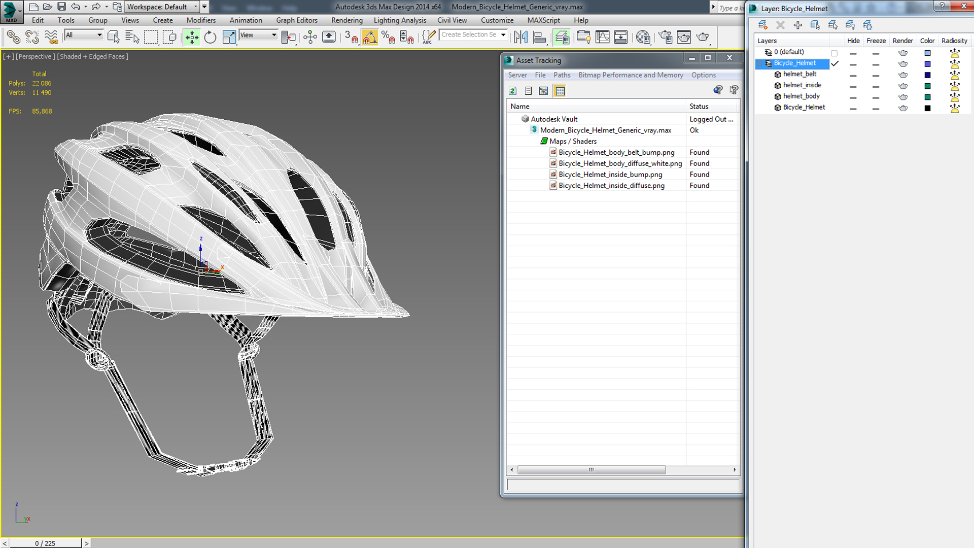The height and width of the screenshot is (548, 974).
Task: Click the Redo arrow icon
Action: pos(95,7)
